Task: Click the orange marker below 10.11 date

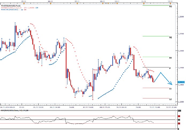Action: pyautogui.click(x=117, y=3)
